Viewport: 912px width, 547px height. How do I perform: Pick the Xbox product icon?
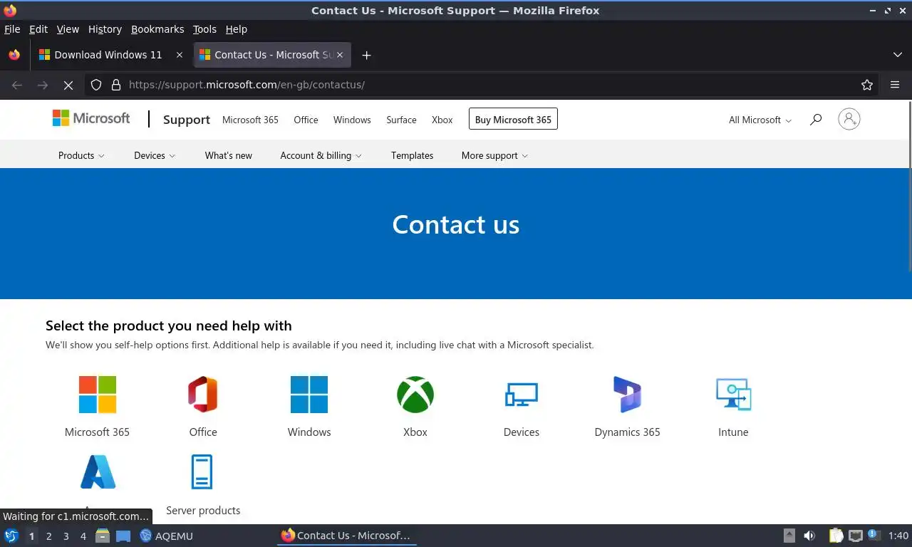click(415, 395)
